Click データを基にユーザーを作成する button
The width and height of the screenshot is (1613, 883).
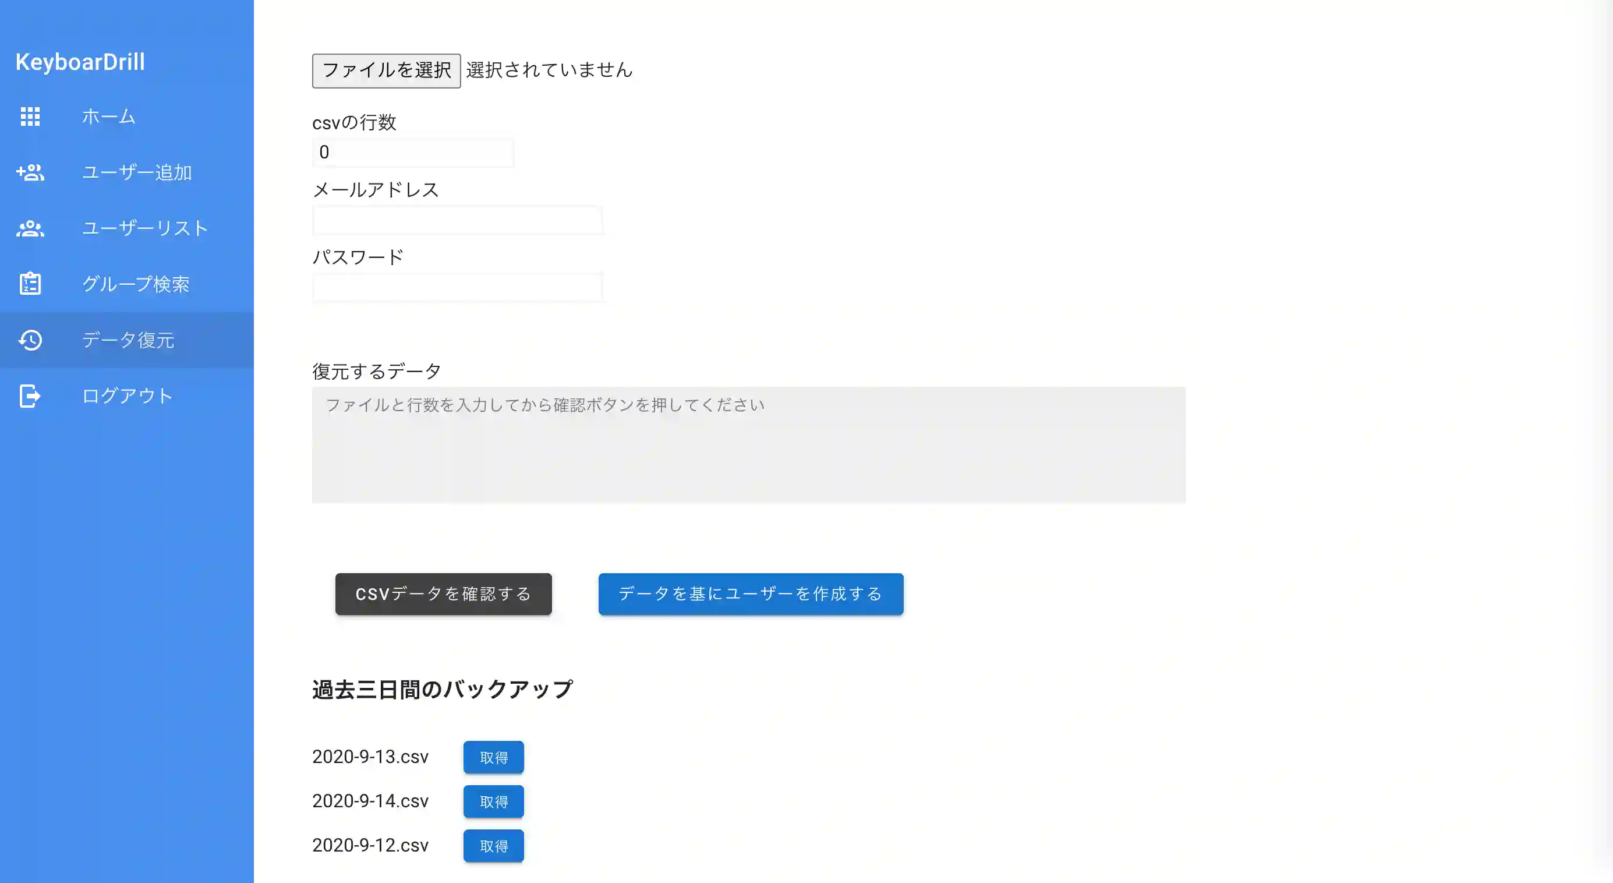point(751,594)
